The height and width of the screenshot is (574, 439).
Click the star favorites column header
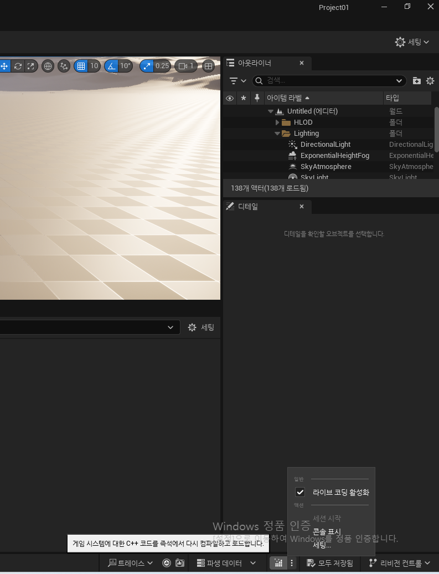pyautogui.click(x=244, y=98)
